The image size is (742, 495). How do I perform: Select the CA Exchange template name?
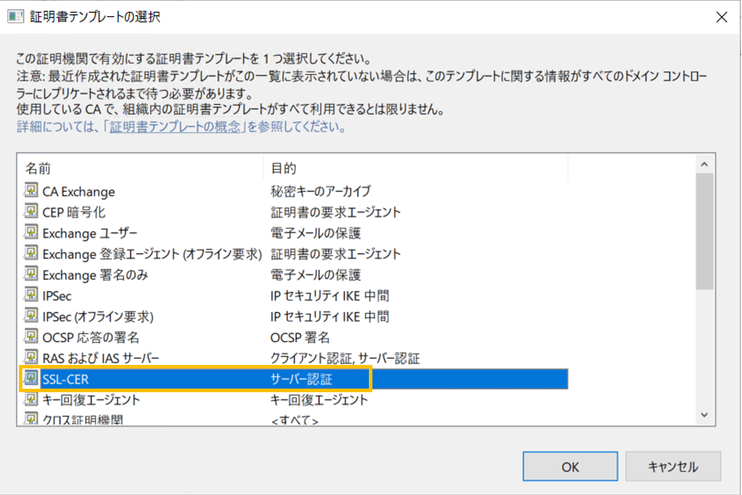(x=78, y=192)
